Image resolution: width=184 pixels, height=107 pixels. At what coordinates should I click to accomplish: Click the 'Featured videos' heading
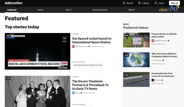(x=136, y=28)
